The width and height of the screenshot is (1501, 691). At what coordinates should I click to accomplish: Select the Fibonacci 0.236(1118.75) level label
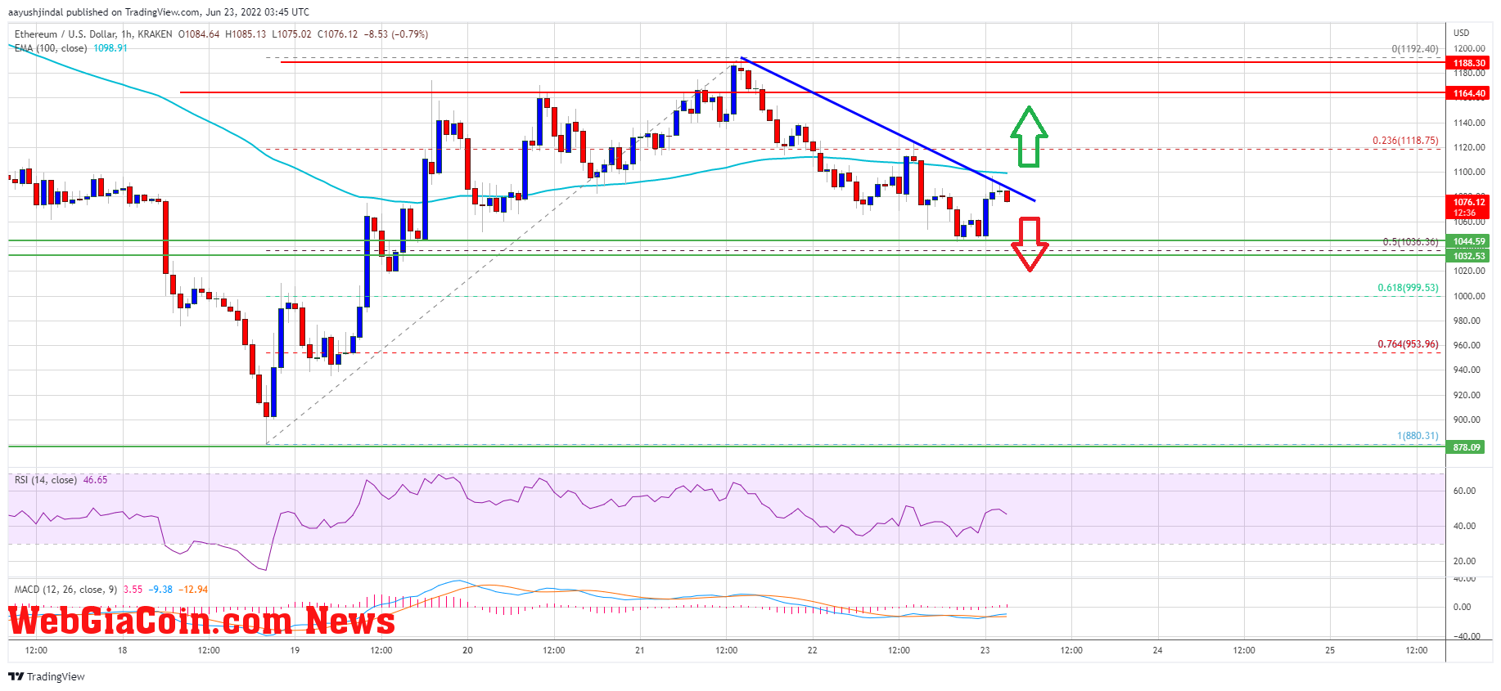click(1405, 141)
